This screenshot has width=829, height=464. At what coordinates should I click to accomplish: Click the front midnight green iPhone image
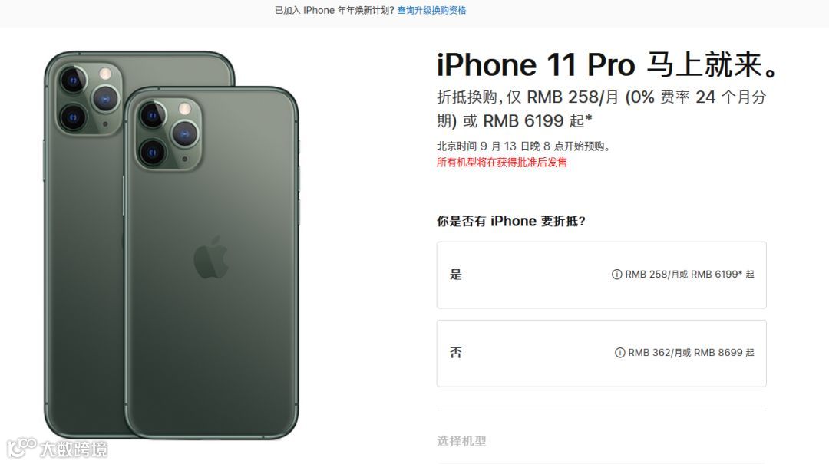pyautogui.click(x=212, y=262)
